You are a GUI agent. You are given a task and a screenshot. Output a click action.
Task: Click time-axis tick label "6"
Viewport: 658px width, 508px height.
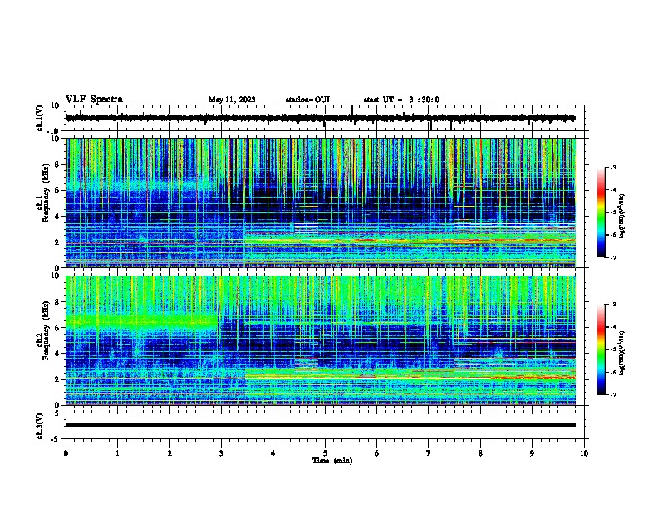click(x=377, y=453)
